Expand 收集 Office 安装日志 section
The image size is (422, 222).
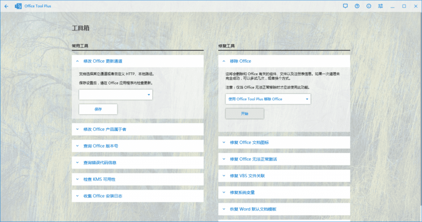(x=138, y=196)
